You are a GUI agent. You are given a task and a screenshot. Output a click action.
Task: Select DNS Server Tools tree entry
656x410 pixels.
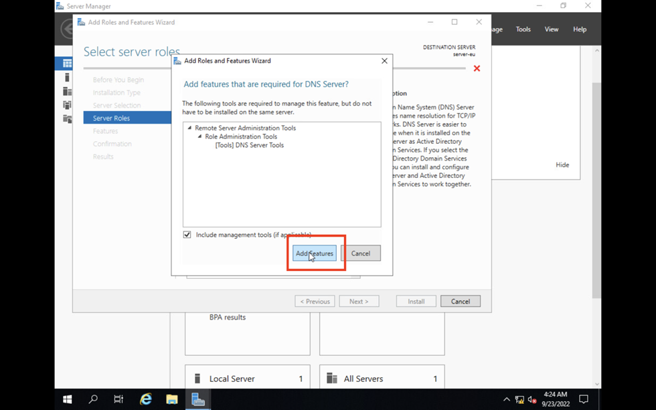click(249, 145)
